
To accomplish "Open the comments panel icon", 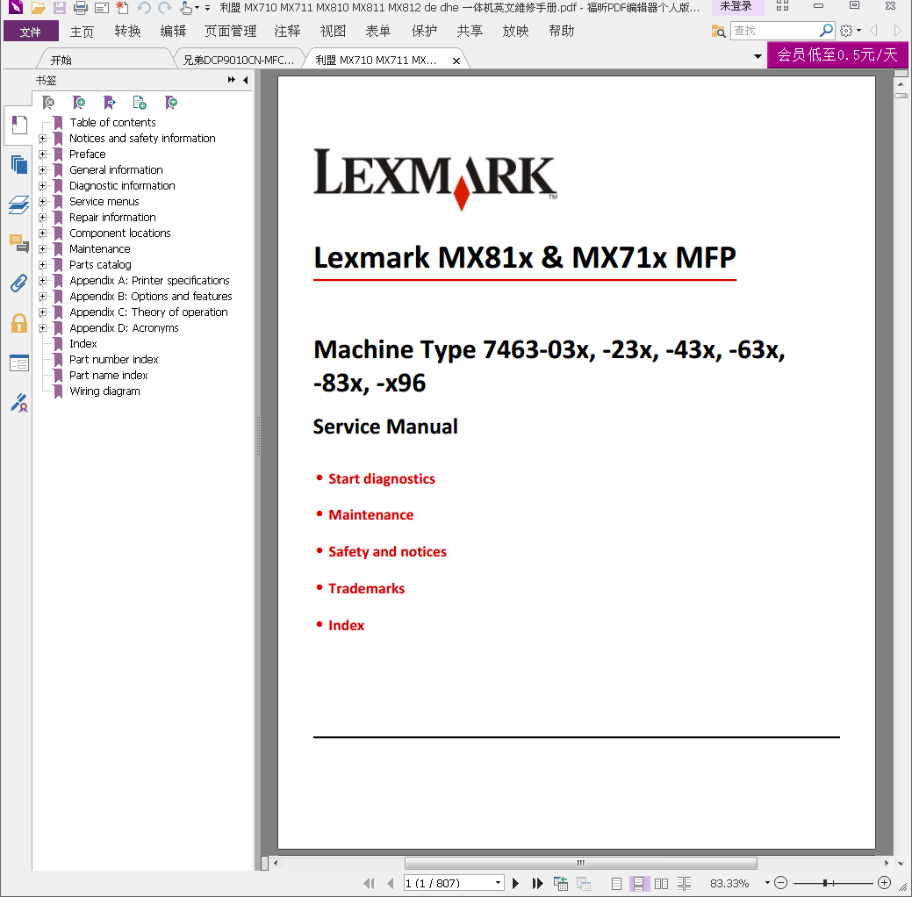I will coord(18,243).
